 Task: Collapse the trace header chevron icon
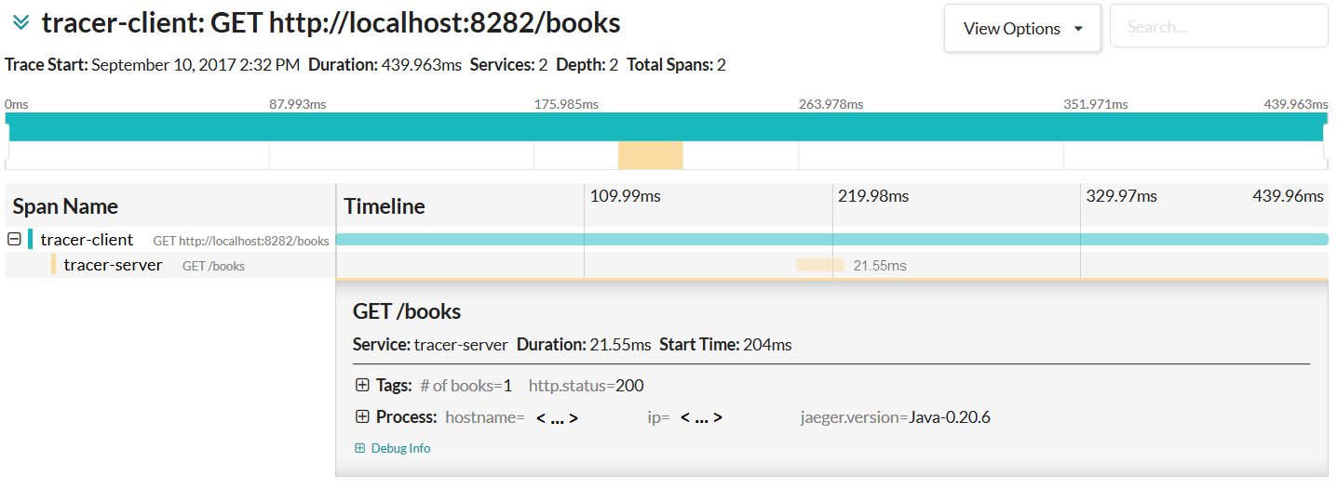tap(20, 23)
